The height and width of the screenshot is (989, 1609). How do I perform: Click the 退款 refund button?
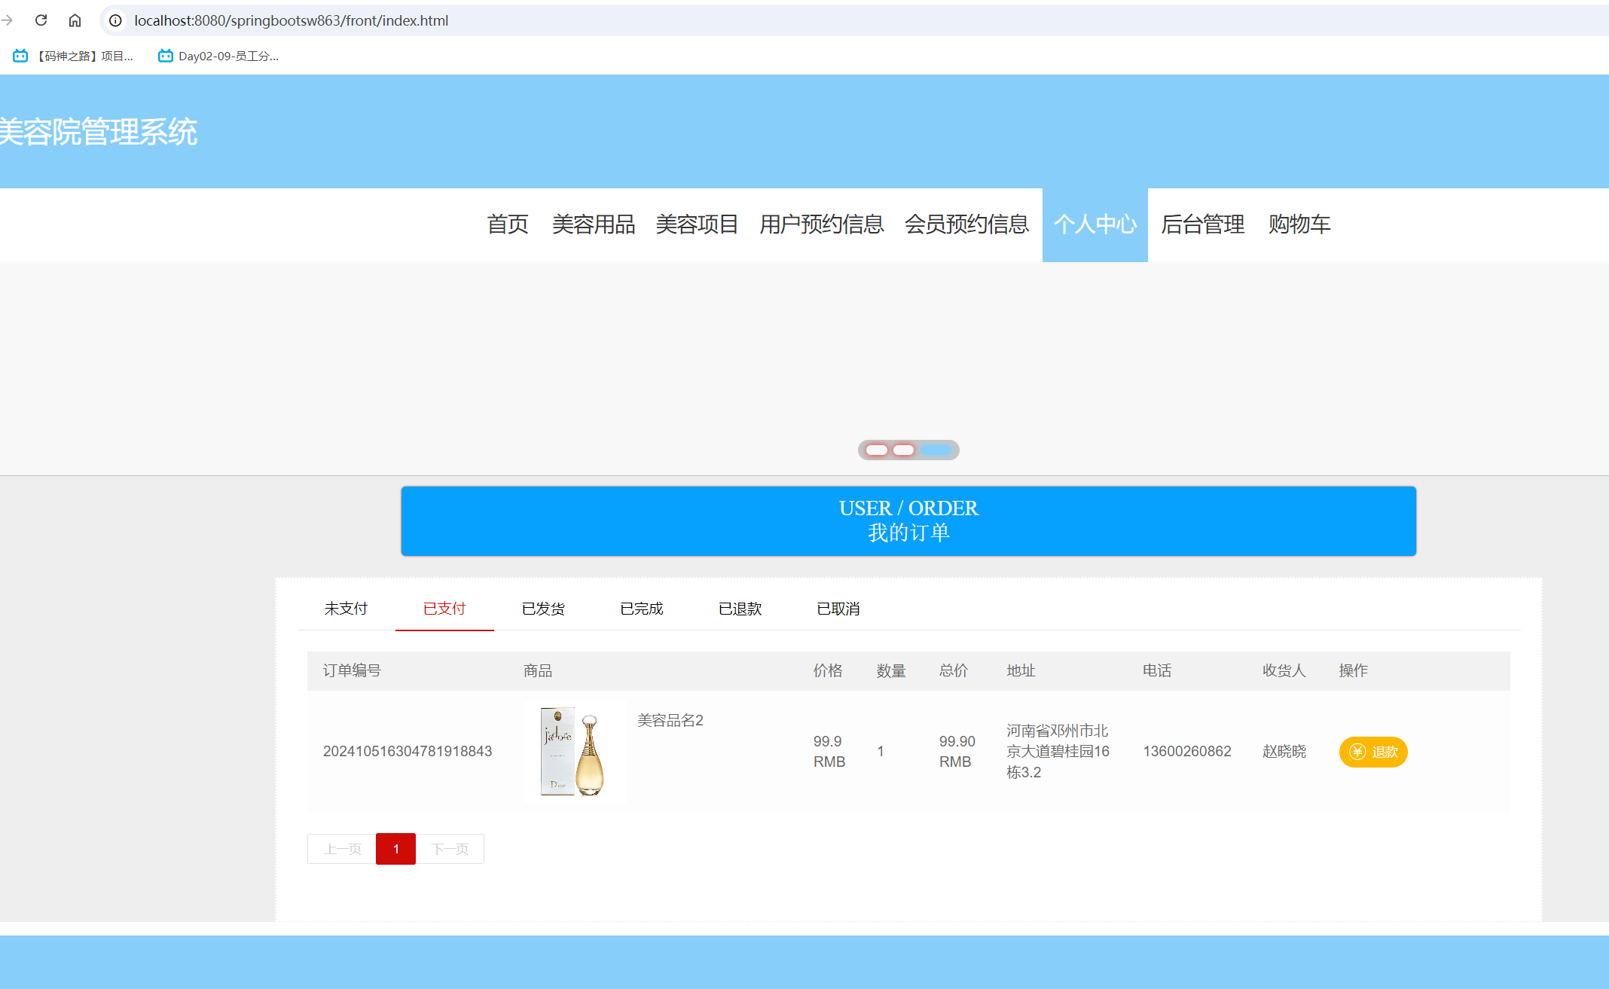coord(1372,752)
